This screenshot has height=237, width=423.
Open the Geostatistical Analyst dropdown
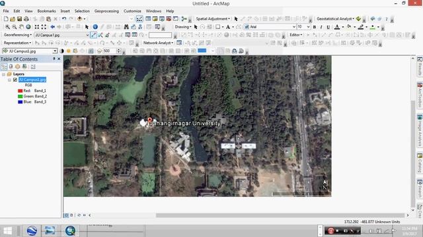click(335, 19)
